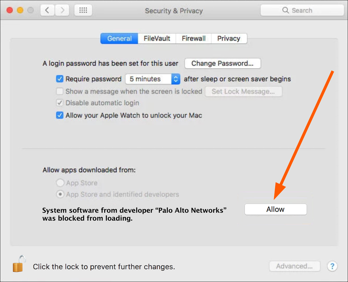Viewport: 348px width, 282px height.
Task: Switch to the FileVault tab
Action: (157, 38)
